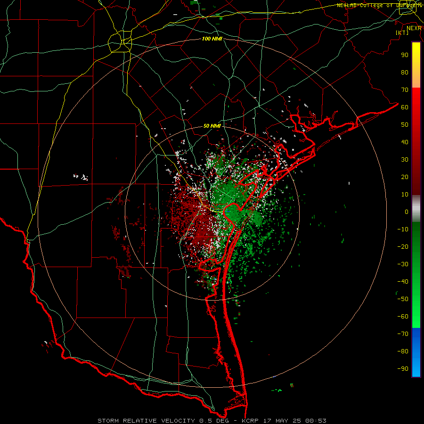Click the NEXR label above the KT units

pyautogui.click(x=414, y=28)
